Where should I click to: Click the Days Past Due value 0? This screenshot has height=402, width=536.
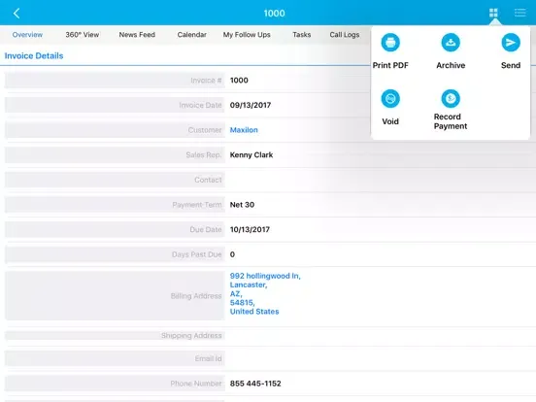coord(232,254)
